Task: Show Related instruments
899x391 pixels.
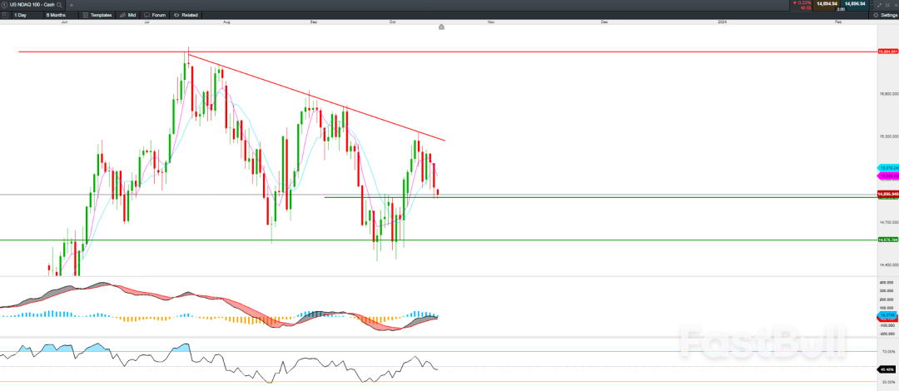Action: pyautogui.click(x=187, y=15)
